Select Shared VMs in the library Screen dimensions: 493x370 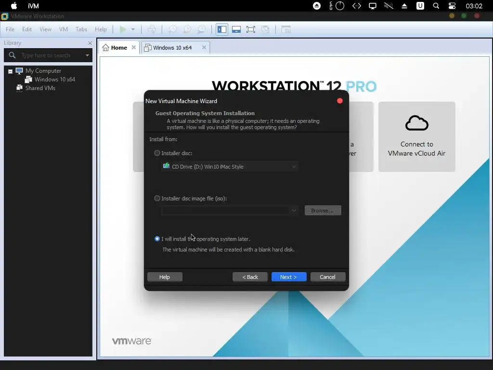(40, 88)
